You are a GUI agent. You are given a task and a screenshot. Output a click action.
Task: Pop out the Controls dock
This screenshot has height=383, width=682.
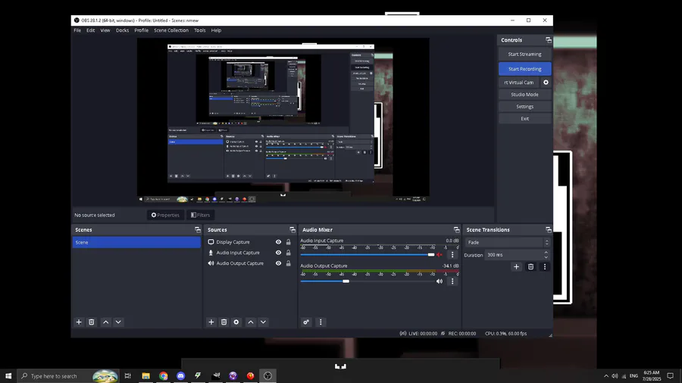[549, 40]
